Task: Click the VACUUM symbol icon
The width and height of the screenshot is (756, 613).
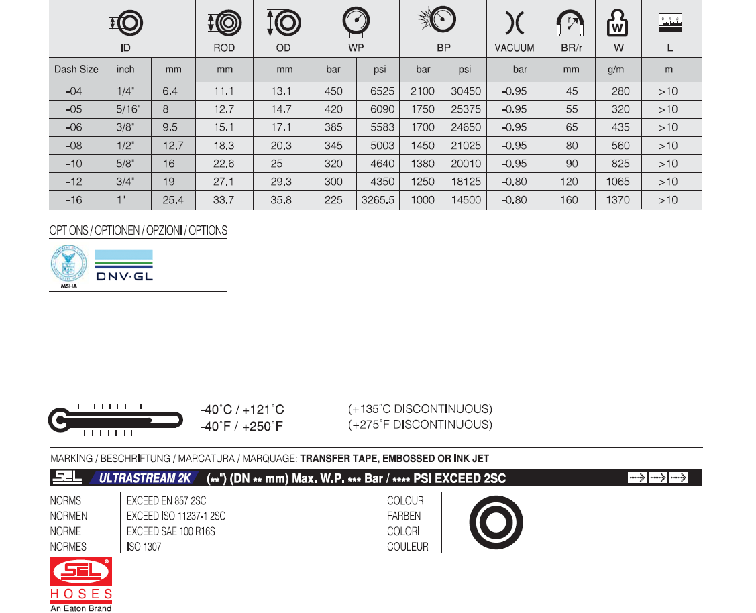Action: pos(514,23)
